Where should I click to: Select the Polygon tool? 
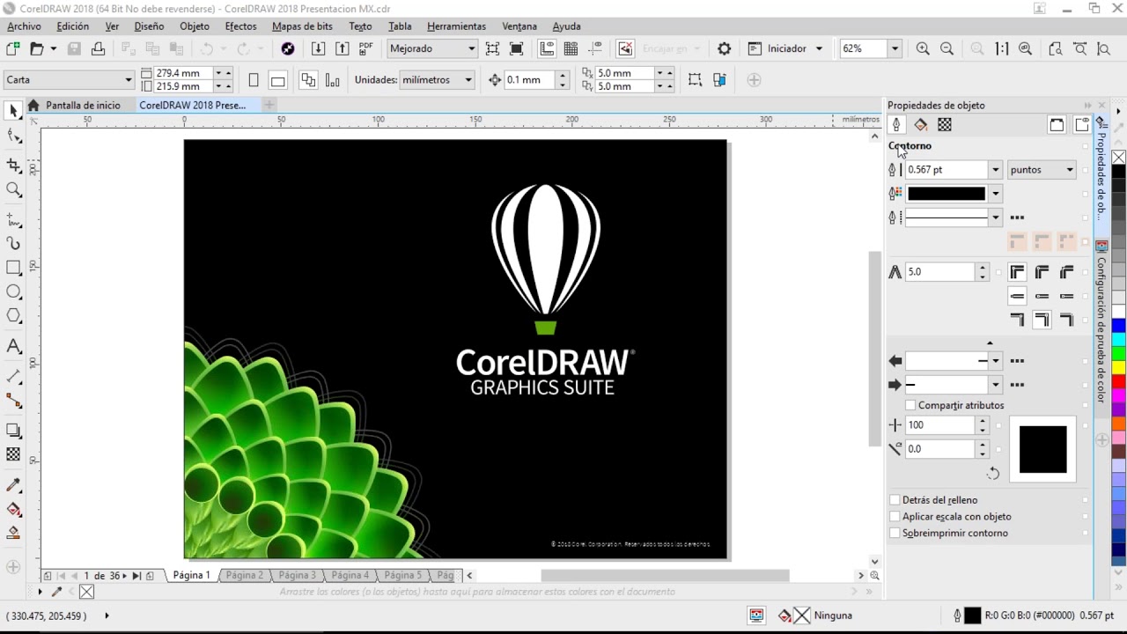point(13,316)
